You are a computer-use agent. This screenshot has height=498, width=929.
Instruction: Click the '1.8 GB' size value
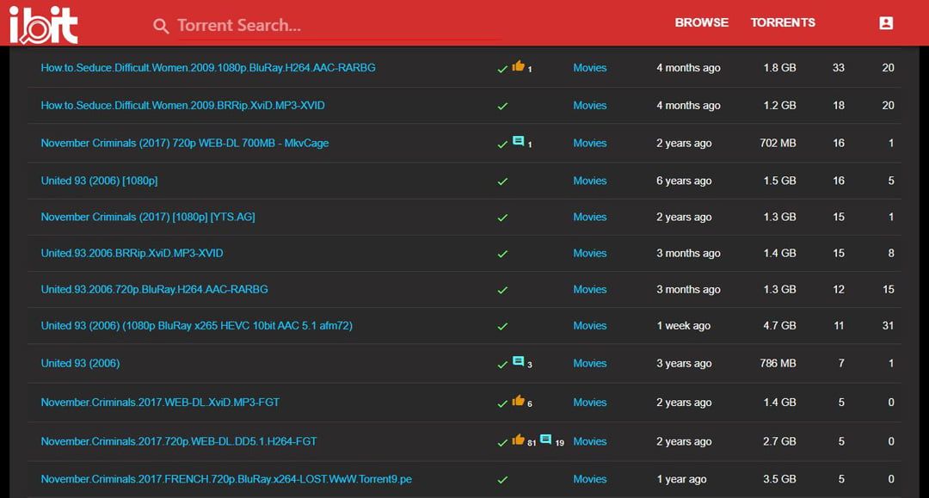coord(779,67)
